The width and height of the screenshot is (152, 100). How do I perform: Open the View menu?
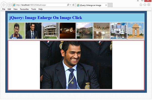click(15, 9)
